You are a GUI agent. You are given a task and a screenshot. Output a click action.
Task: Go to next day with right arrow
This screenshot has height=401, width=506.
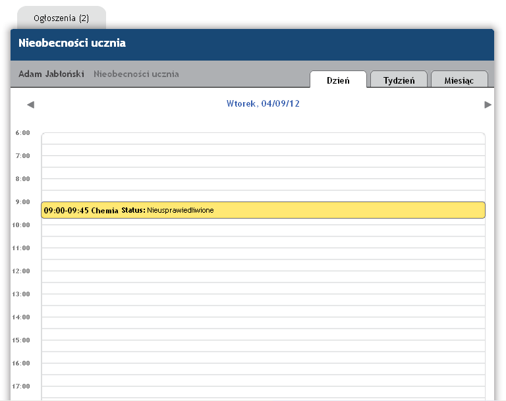488,105
